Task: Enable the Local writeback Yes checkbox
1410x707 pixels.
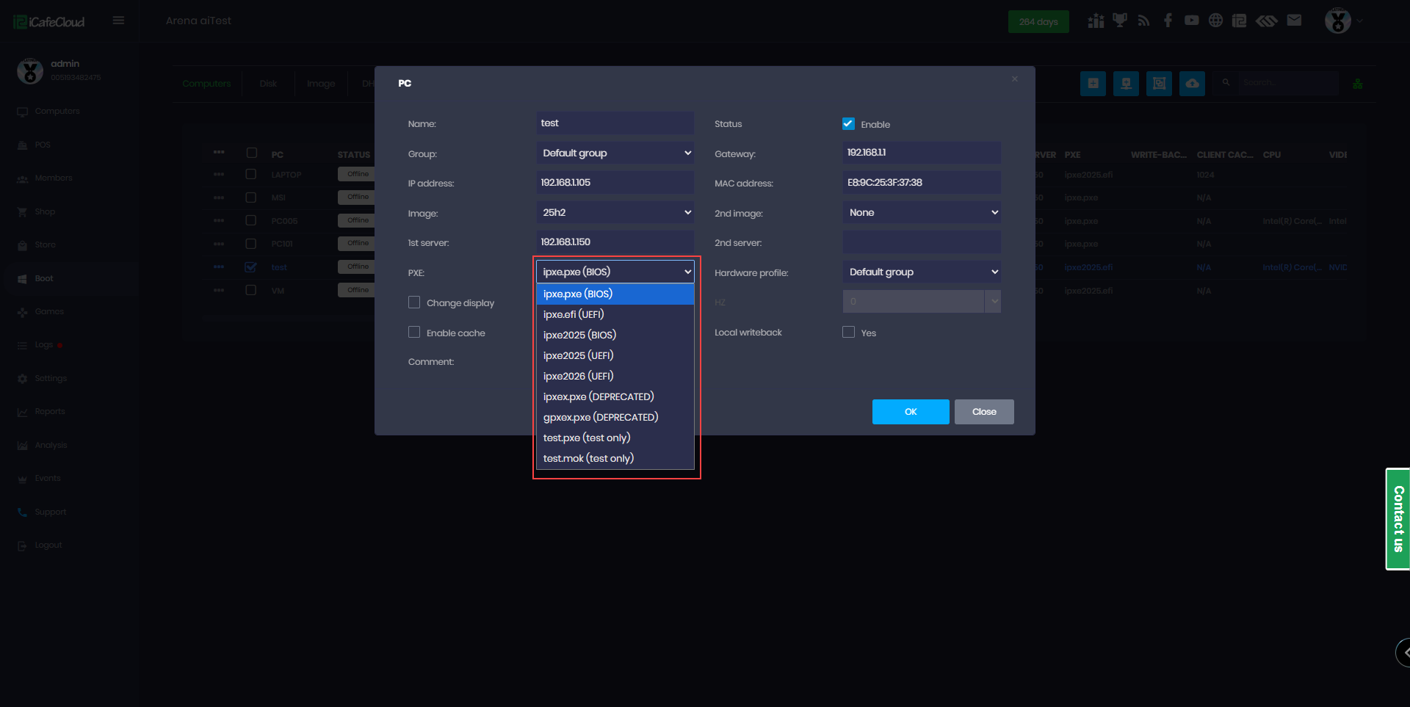Action: point(848,332)
